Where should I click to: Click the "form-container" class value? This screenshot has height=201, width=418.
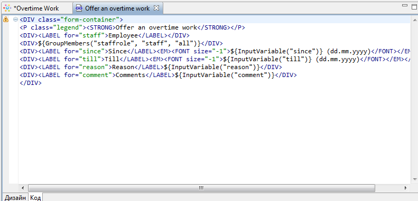click(x=90, y=20)
